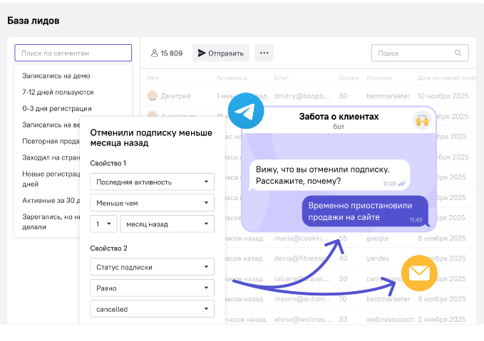The width and height of the screenshot is (484, 341).
Task: Open the Равно operator dropdown
Action: tap(152, 288)
